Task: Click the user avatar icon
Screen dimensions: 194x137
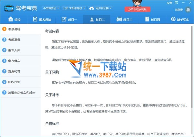Action: click(188, 9)
